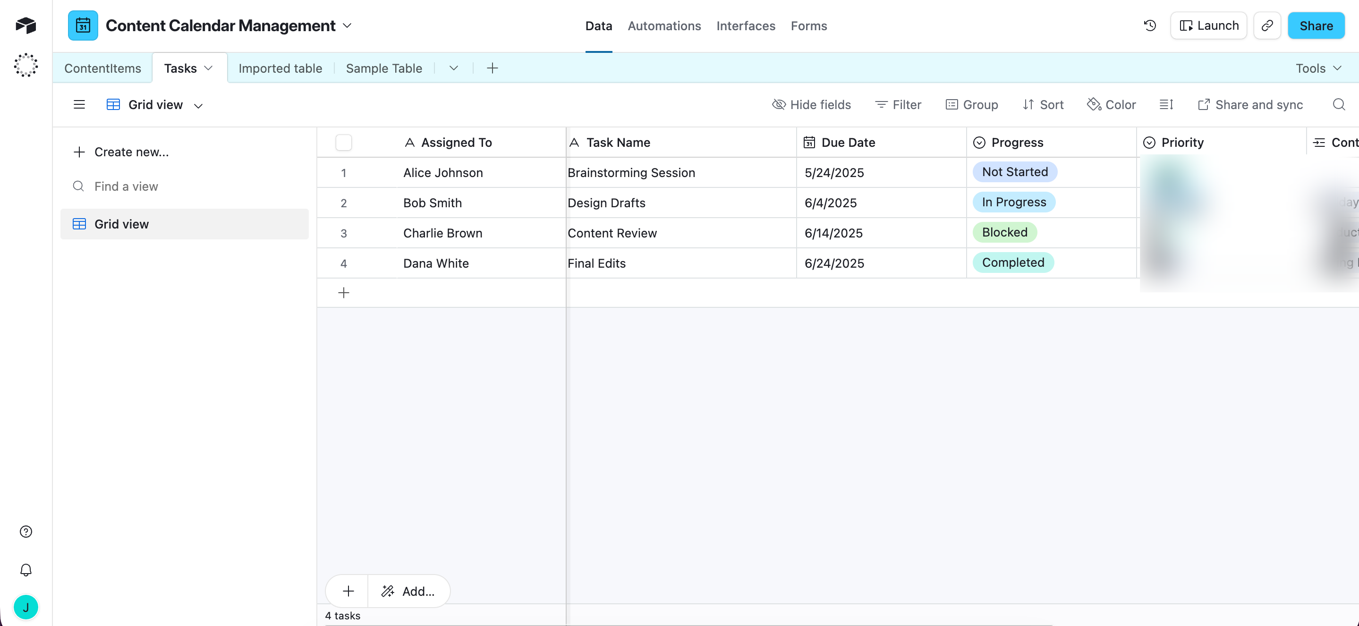Image resolution: width=1359 pixels, height=626 pixels.
Task: Open the help question mark icon
Action: [x=26, y=531]
